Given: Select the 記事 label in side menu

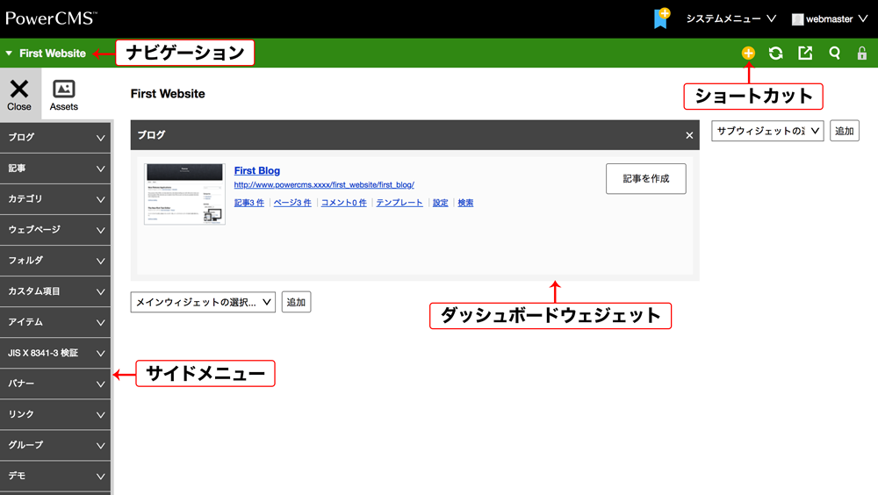Looking at the screenshot, I should click(x=17, y=168).
